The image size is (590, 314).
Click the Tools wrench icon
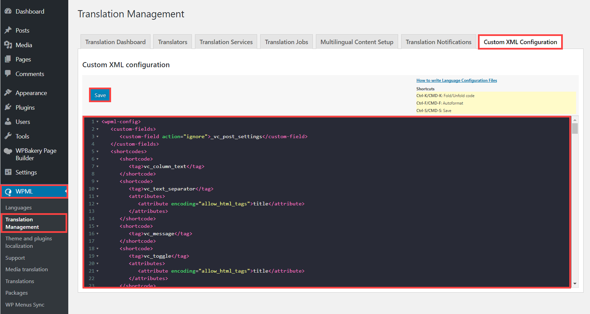8,136
